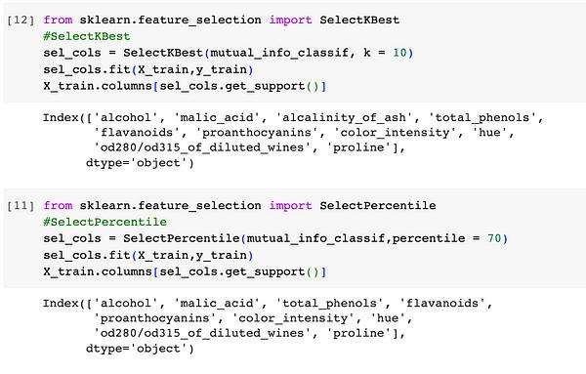
Task: Click mutual_info_classif in SelectPercentile call
Action: pyautogui.click(x=315, y=238)
